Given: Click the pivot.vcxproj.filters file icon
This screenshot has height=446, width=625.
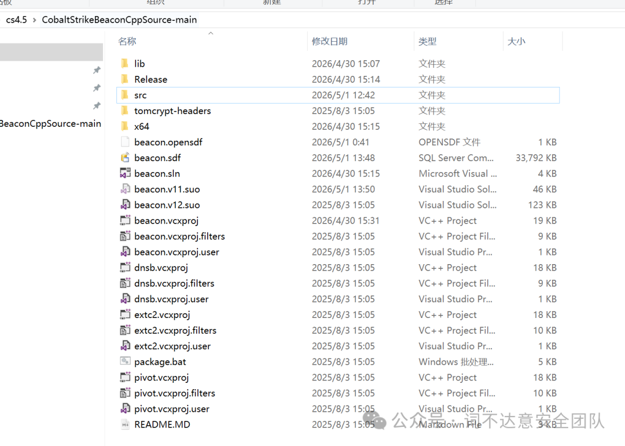Looking at the screenshot, I should tap(125, 393).
